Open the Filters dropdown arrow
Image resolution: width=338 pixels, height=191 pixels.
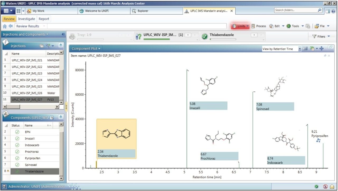329,36
